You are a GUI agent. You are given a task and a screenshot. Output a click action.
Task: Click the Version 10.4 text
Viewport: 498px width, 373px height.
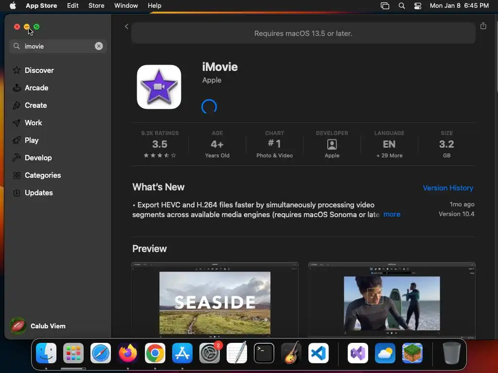pyautogui.click(x=456, y=214)
